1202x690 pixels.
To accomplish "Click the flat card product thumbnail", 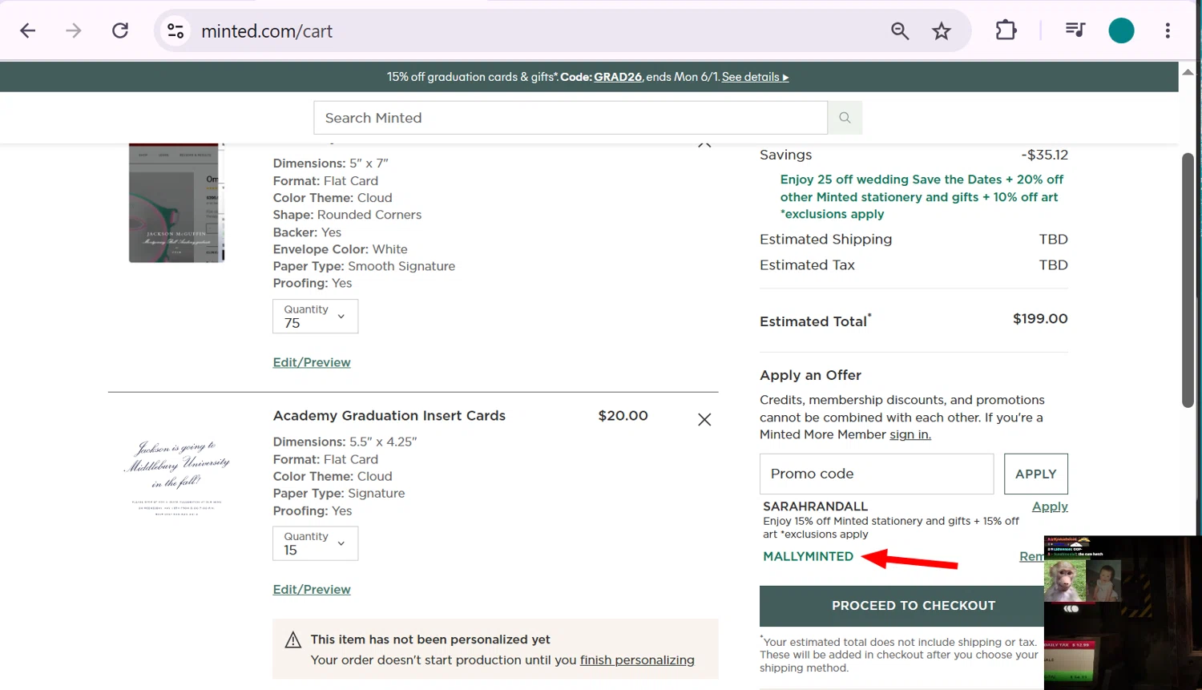I will click(x=176, y=203).
